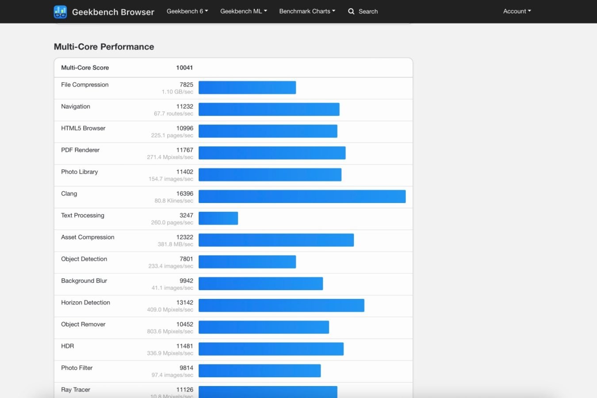Click the File Compression row label
The image size is (597, 398).
[x=84, y=84]
